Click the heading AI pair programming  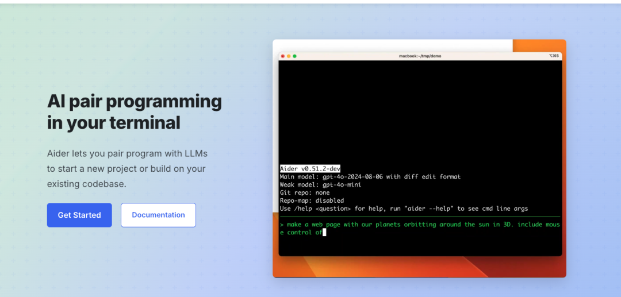pos(134,101)
